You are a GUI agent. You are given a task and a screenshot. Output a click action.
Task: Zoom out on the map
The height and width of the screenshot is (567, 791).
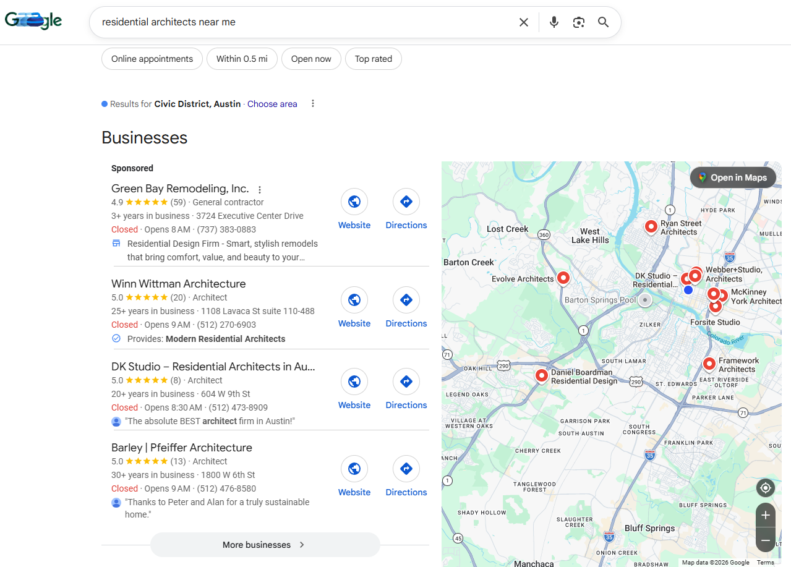tap(766, 540)
